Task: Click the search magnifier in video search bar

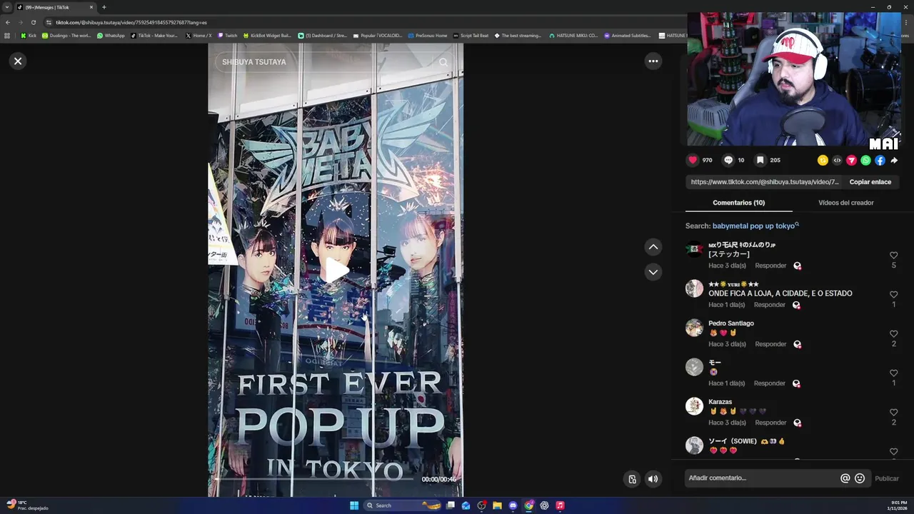Action: [443, 62]
